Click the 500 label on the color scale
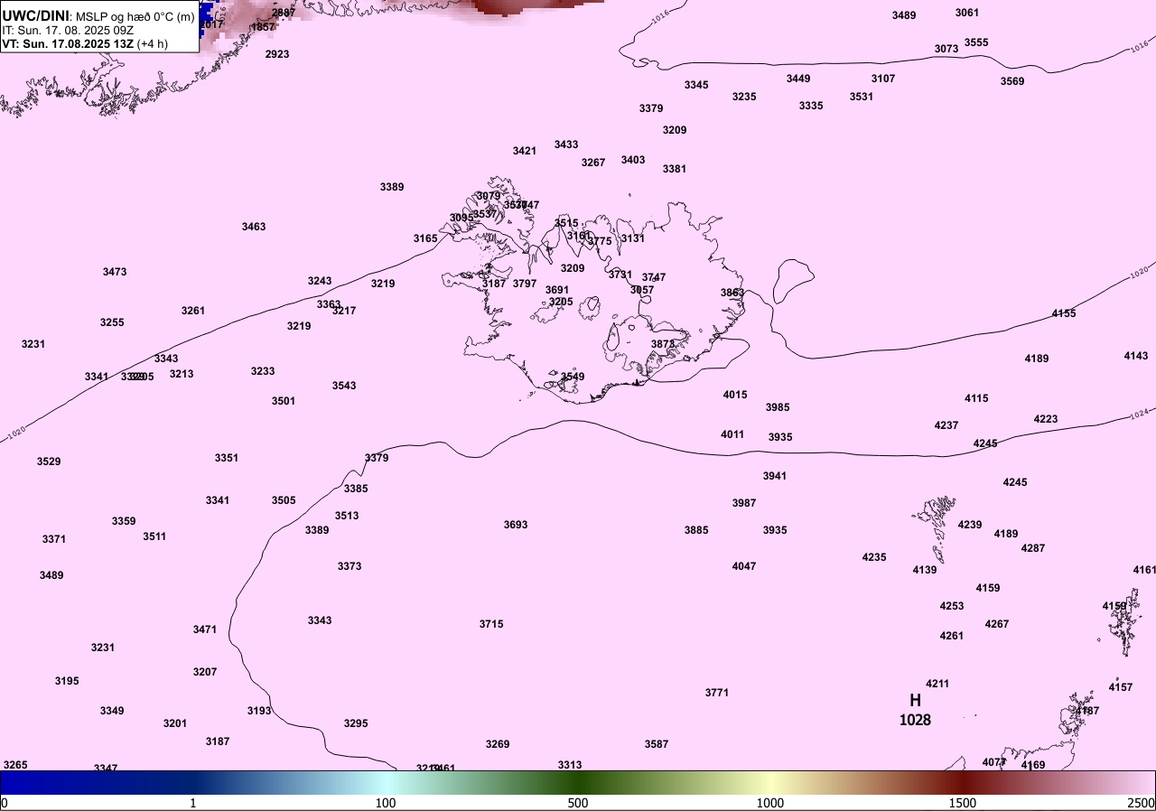The image size is (1156, 811). pos(578,803)
